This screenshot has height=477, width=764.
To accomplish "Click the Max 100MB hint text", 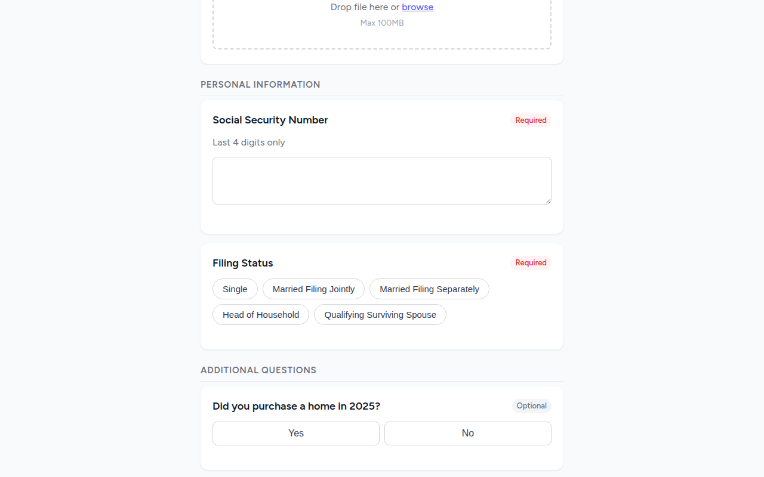I will click(381, 23).
